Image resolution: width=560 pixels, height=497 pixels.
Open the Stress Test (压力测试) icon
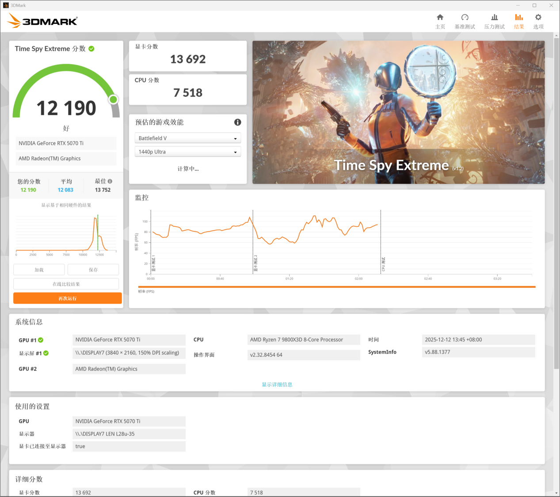click(494, 18)
